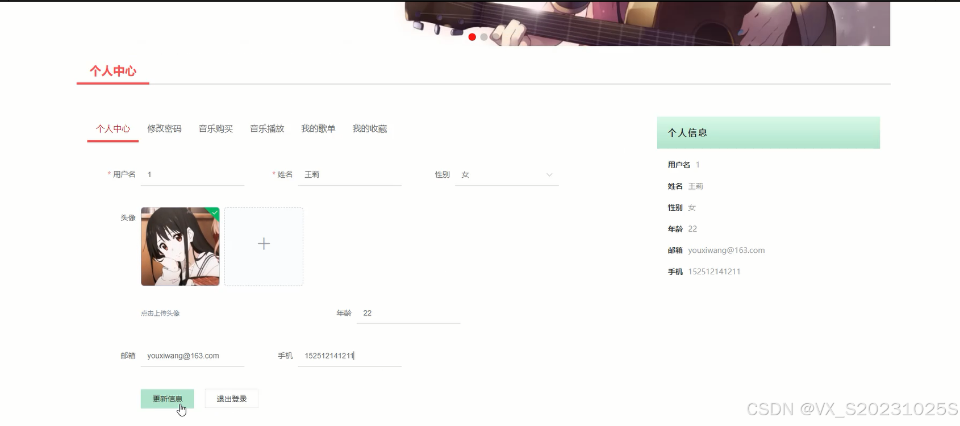Click the uploaded avatar girl thumbnail
Screen dimensions: 960x426
coord(180,247)
